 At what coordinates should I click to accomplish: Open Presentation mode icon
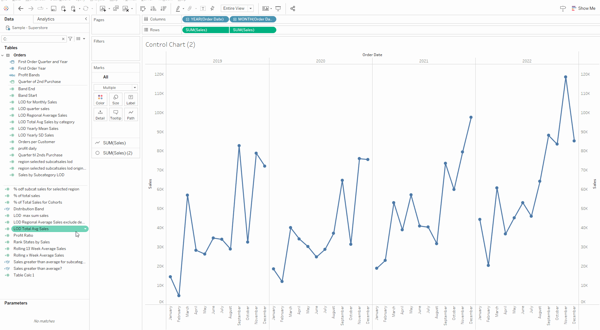click(278, 9)
